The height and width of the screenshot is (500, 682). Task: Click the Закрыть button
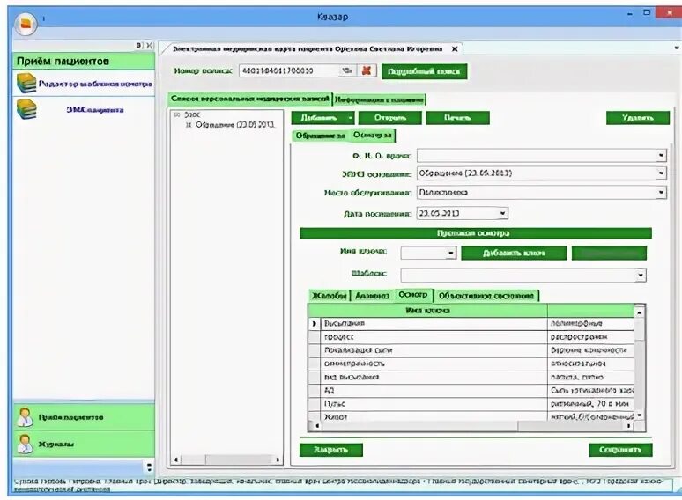coord(331,450)
